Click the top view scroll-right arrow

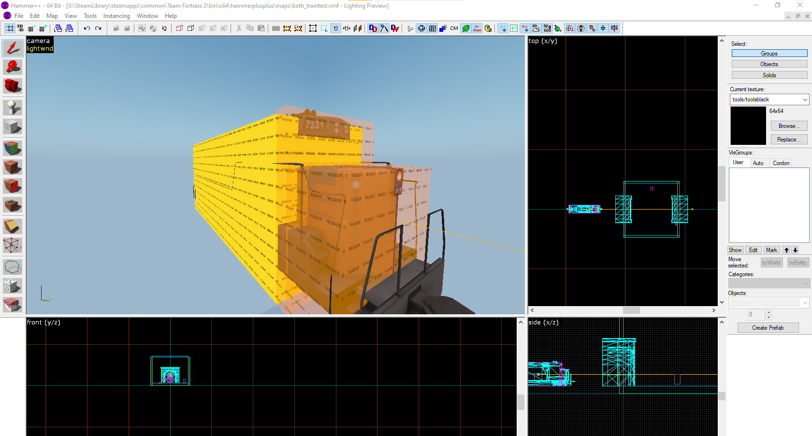pos(714,310)
